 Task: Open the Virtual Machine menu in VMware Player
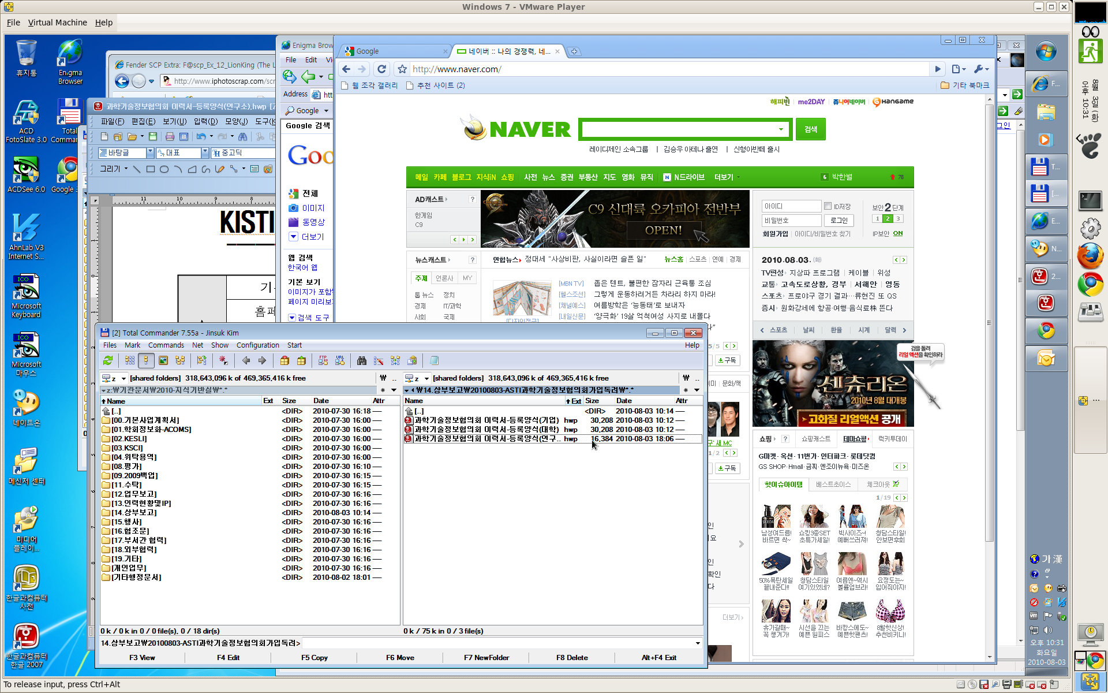click(x=58, y=23)
